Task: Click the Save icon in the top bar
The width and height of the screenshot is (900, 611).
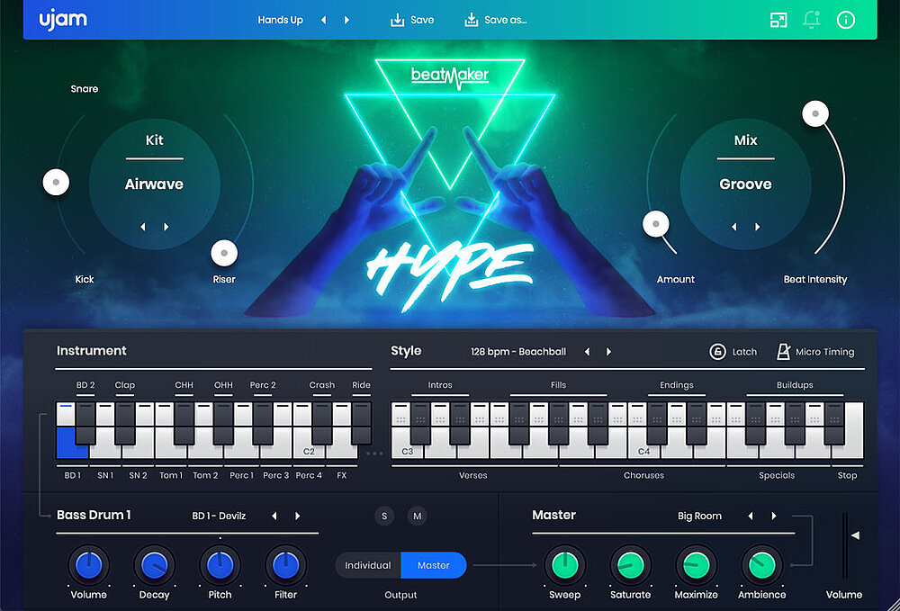Action: 397,19
